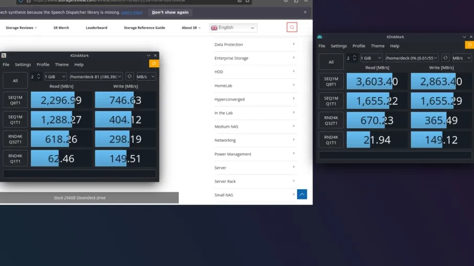474x266 pixels.
Task: Click the 3,603.40 read progress bar in right KDiskMark
Action: point(377,81)
